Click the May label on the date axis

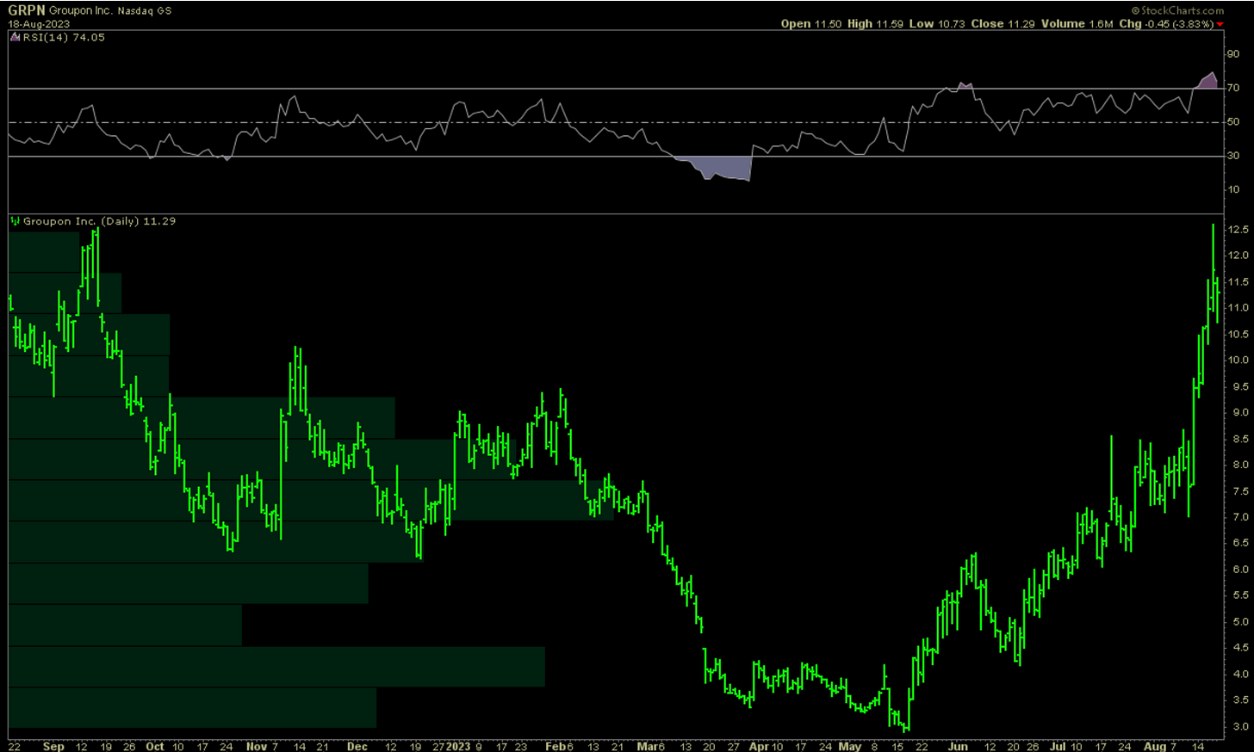[x=850, y=746]
